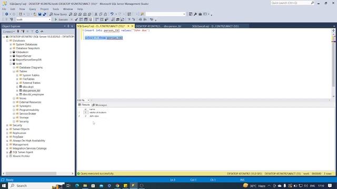Click the Toolbox icon
The width and height of the screenshot is (337, 189).
pos(200,14)
